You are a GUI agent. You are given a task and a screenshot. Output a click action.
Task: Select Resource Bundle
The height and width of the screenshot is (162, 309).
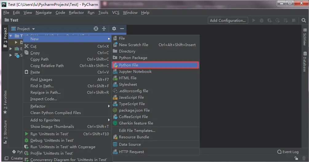(x=156, y=137)
